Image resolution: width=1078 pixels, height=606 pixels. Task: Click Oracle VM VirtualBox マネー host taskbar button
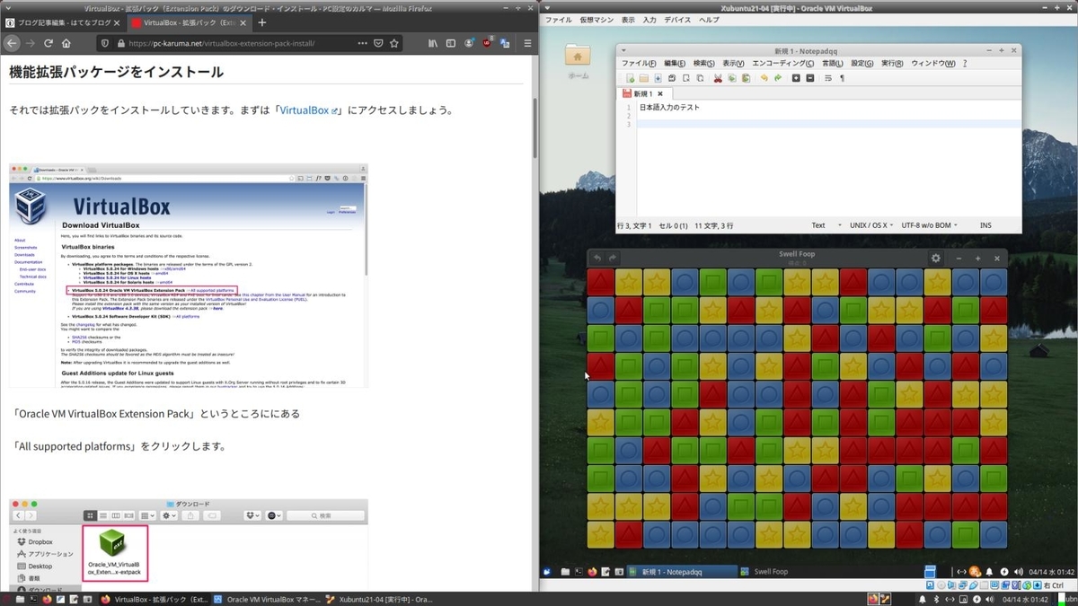coord(267,599)
